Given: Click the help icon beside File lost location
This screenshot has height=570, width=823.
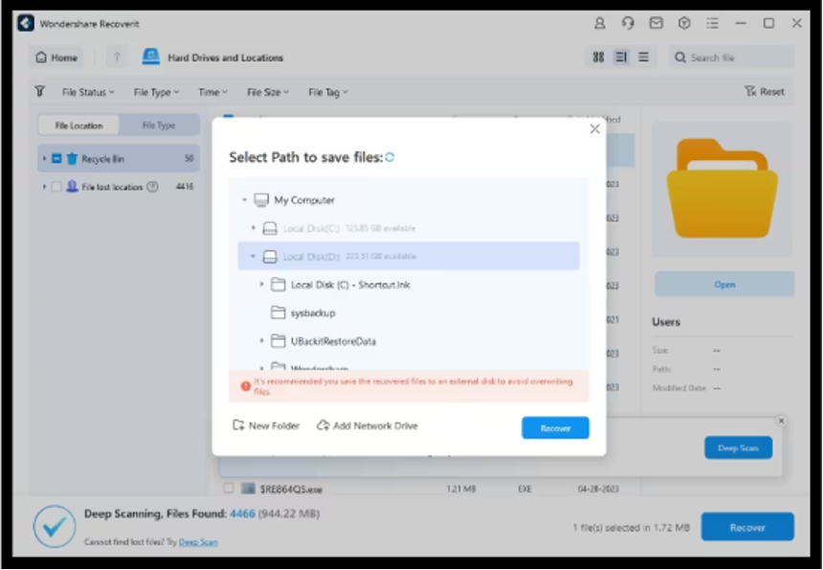Looking at the screenshot, I should coord(152,187).
